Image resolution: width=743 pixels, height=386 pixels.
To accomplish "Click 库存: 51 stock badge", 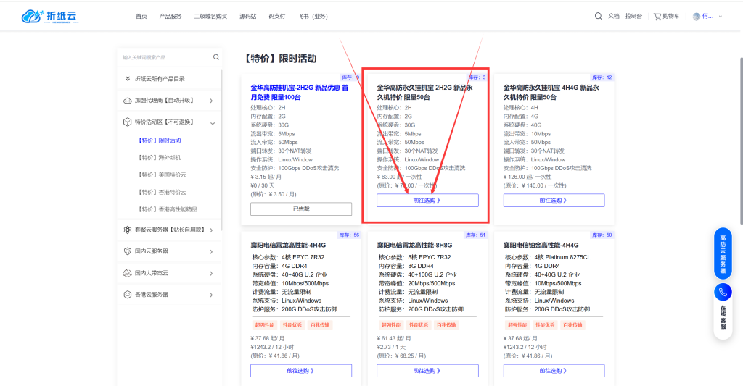I will click(475, 235).
